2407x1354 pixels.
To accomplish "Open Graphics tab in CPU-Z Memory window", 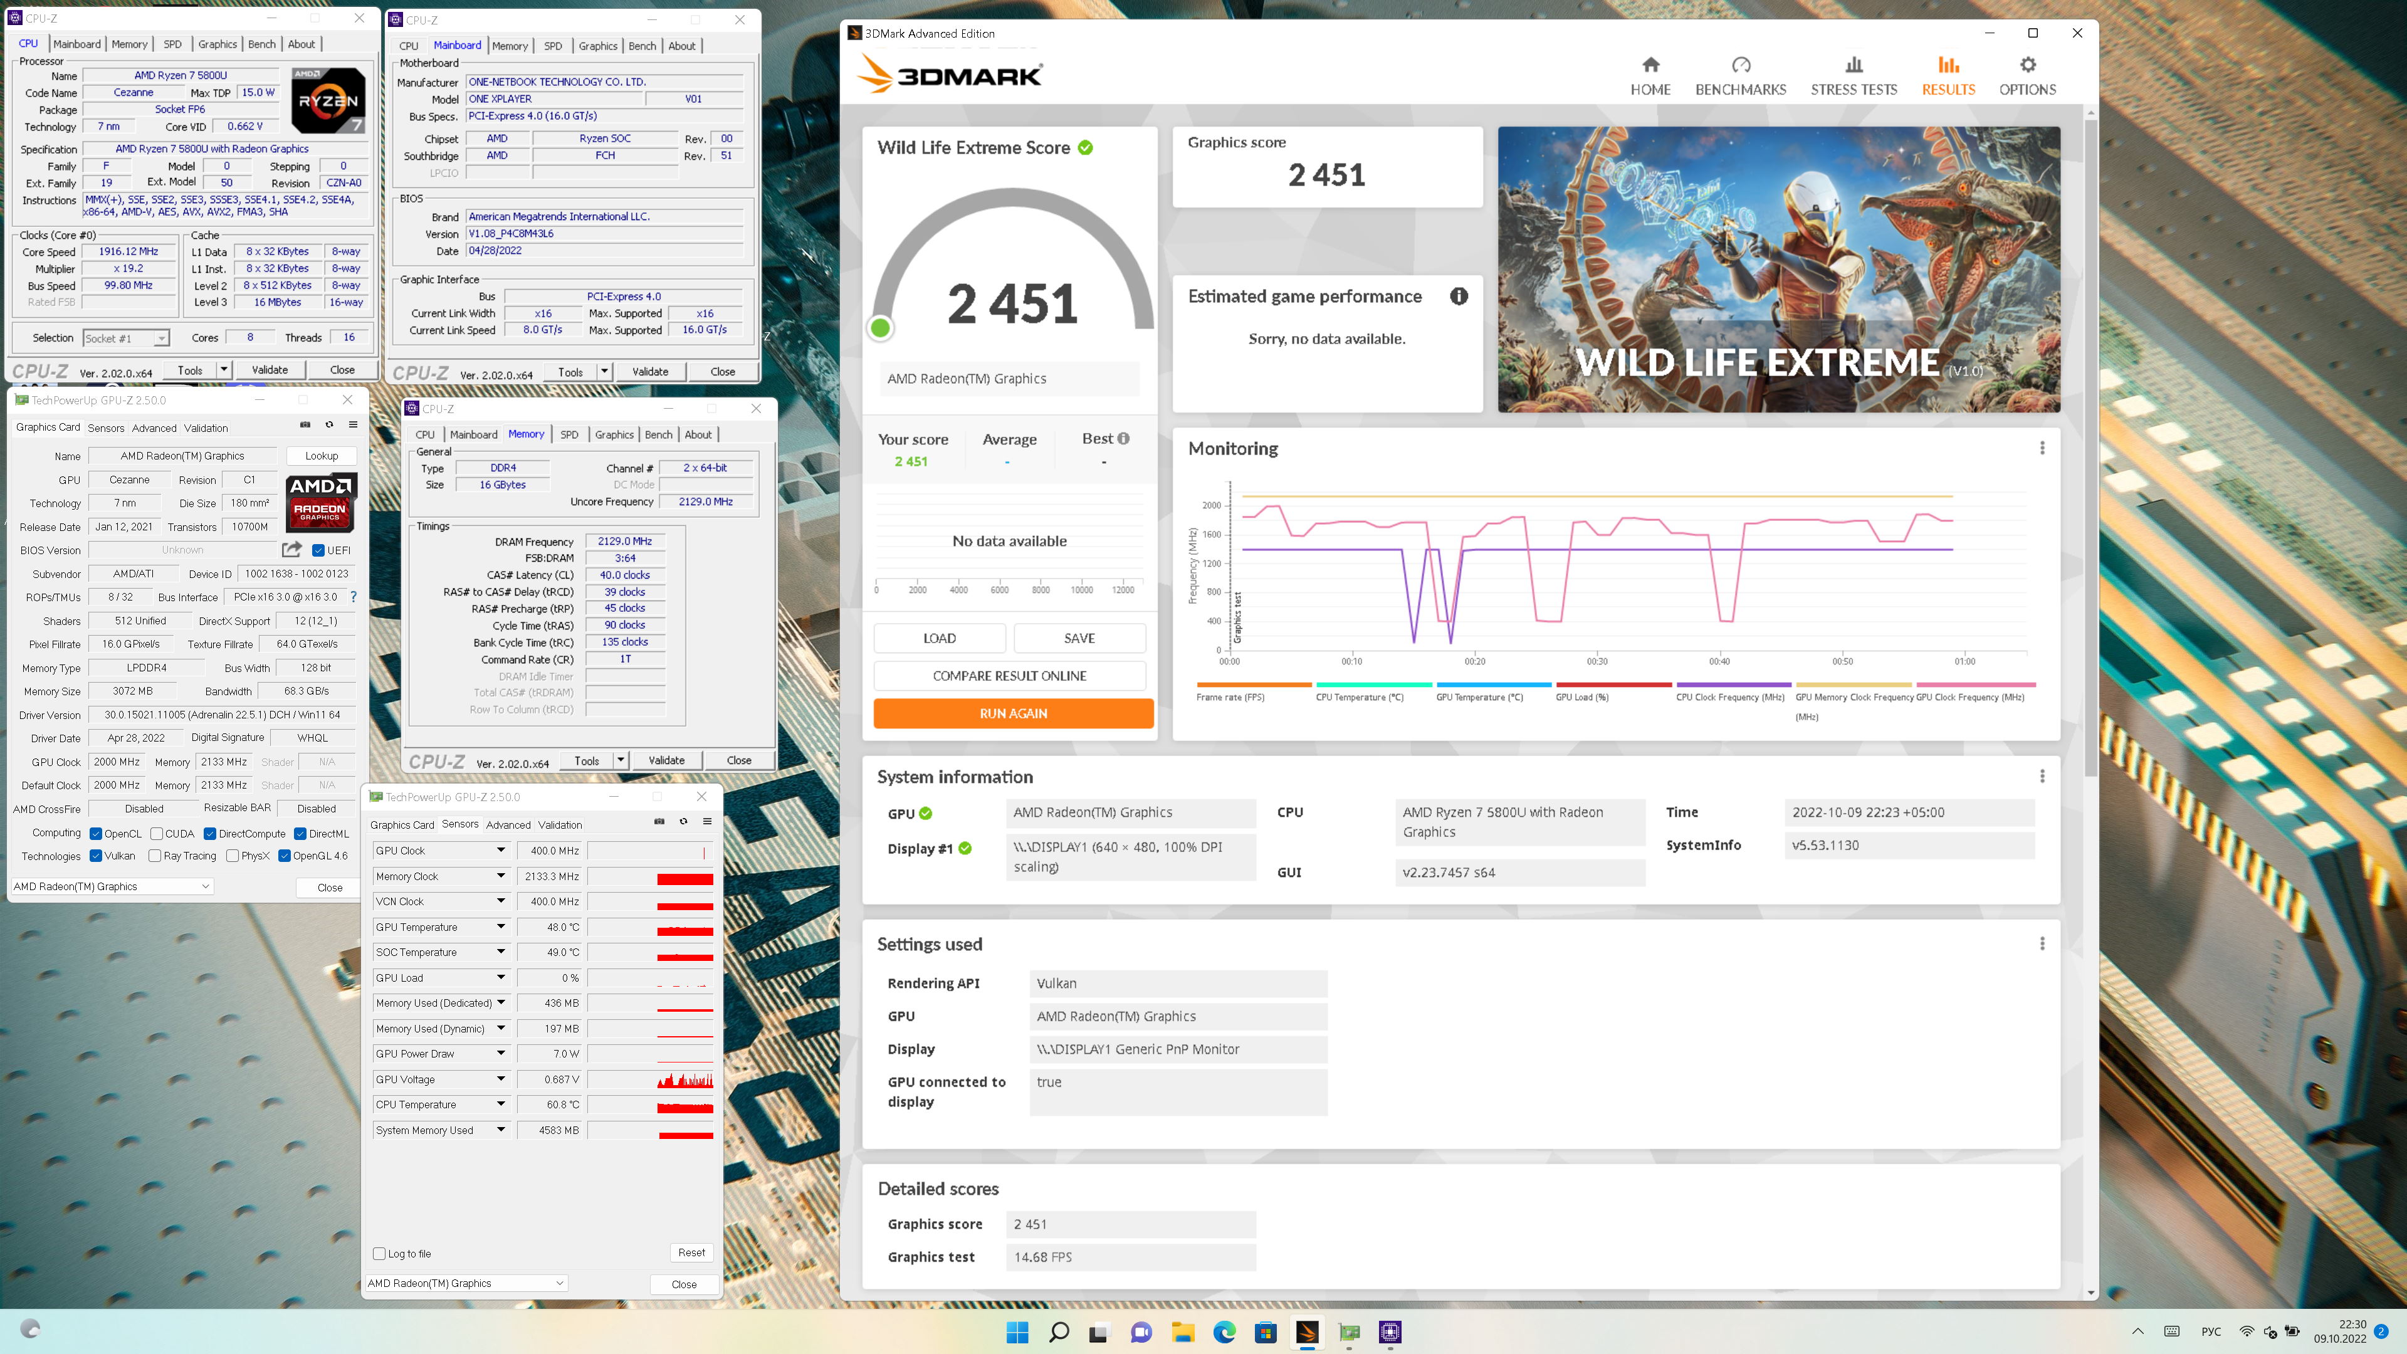I will [x=614, y=434].
